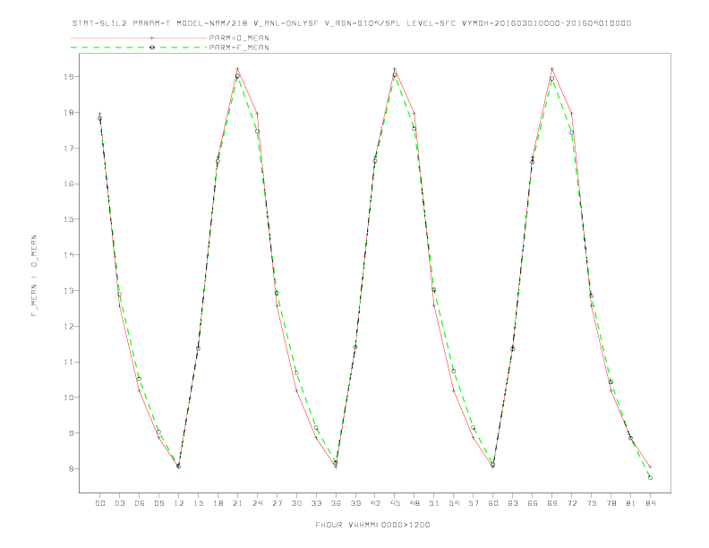
Task: Select the 06 tick on the hour axis
Action: 140,503
